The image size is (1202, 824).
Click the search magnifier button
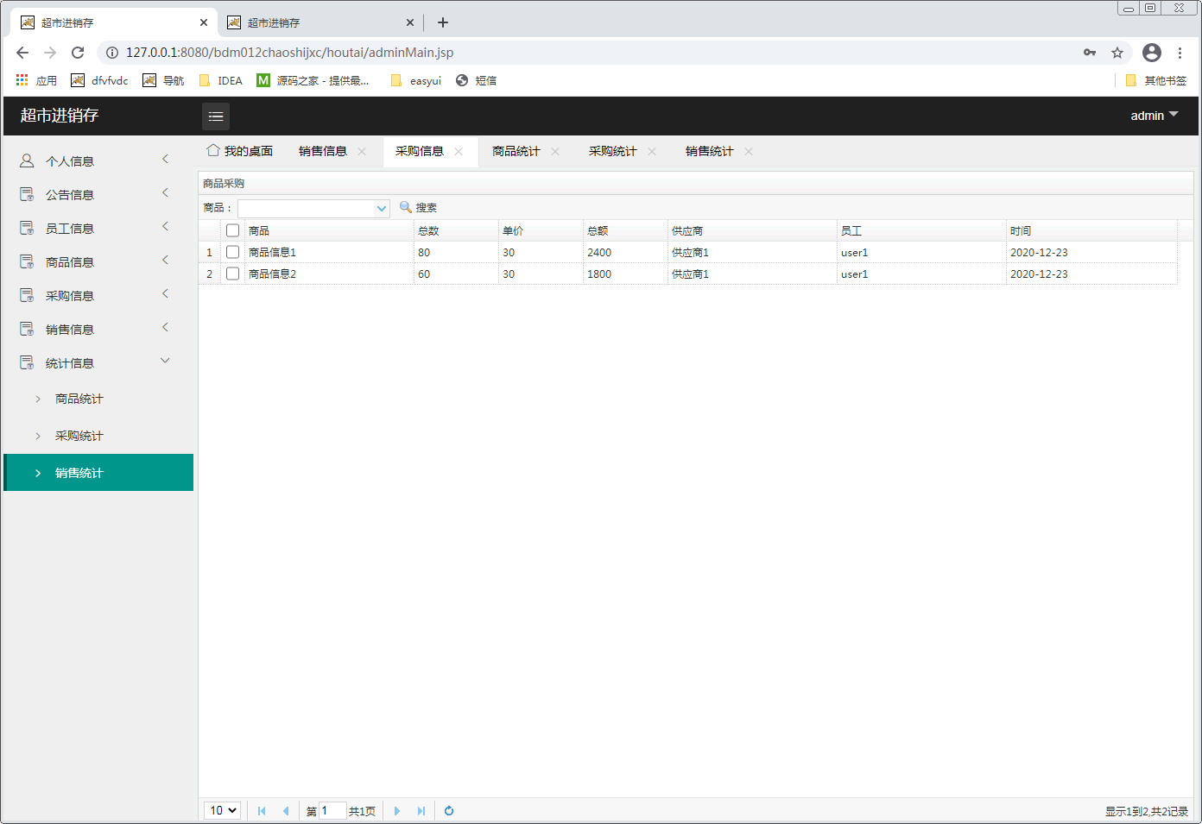tap(418, 208)
